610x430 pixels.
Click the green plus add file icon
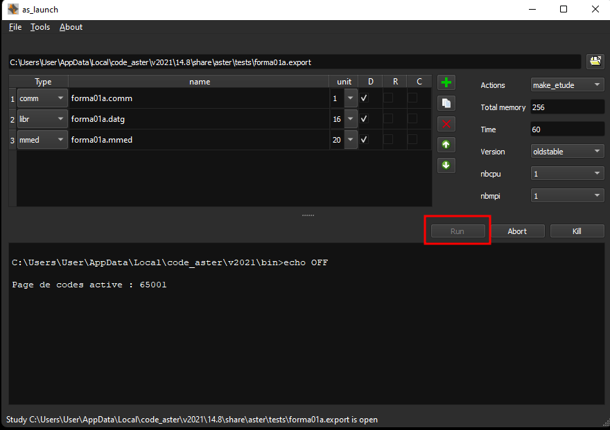coord(446,83)
